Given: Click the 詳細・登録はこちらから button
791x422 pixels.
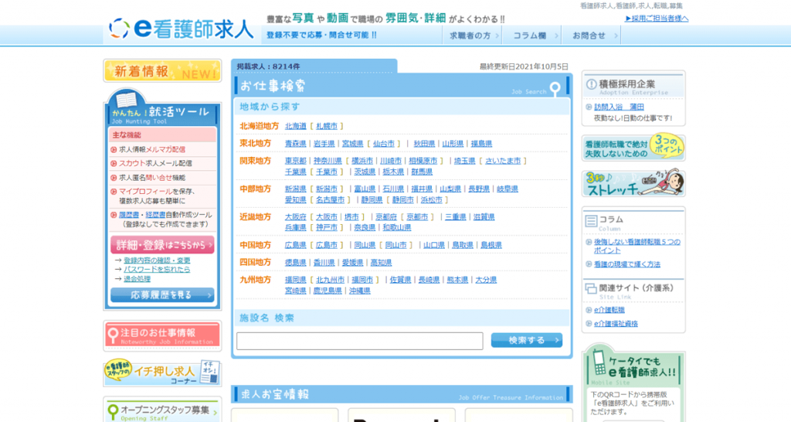Looking at the screenshot, I should coord(162,245).
